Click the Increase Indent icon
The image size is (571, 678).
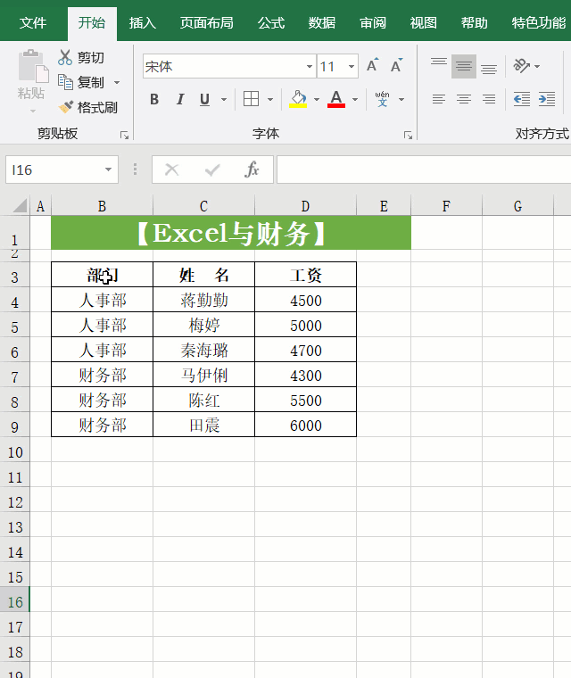(x=546, y=99)
